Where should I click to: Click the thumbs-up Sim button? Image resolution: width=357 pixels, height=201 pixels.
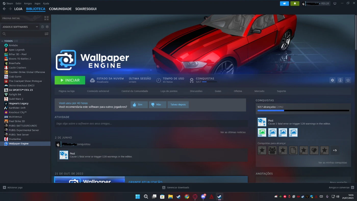139,105
